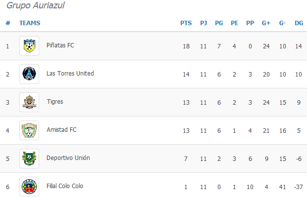Screen dimensions: 307x197
Task: Sort by PJ column header
Action: coord(204,23)
